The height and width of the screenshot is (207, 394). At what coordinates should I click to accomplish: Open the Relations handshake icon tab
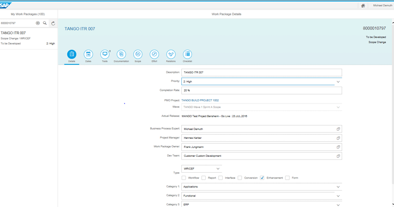coord(171,54)
